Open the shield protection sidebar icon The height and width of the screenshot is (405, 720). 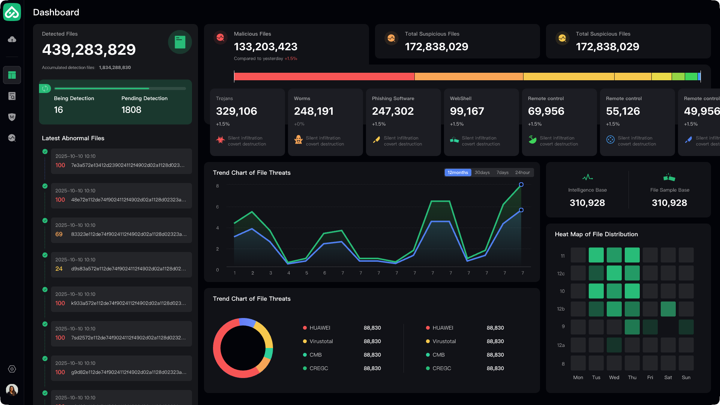[x=12, y=117]
